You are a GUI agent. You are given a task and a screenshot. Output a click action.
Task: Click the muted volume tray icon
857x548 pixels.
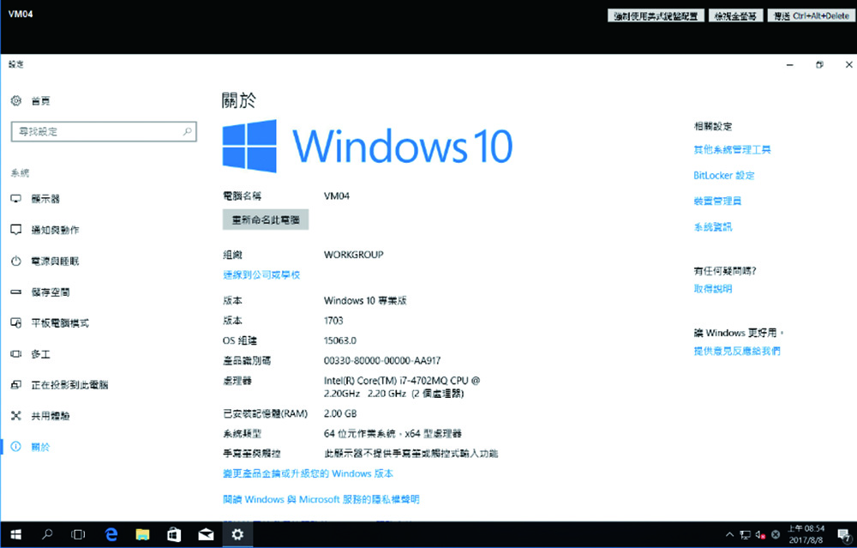click(x=760, y=535)
